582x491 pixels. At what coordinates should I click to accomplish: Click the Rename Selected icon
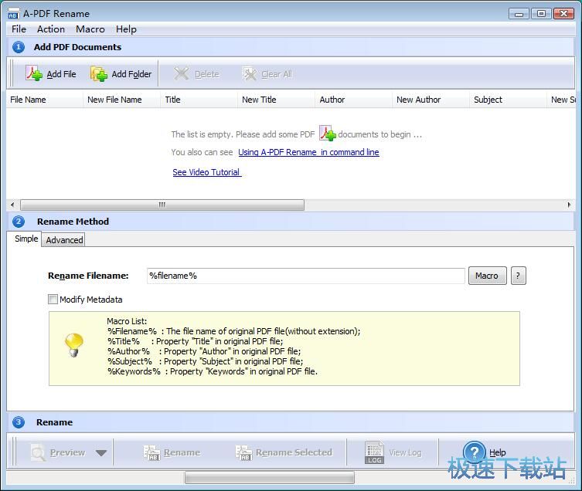tap(243, 453)
